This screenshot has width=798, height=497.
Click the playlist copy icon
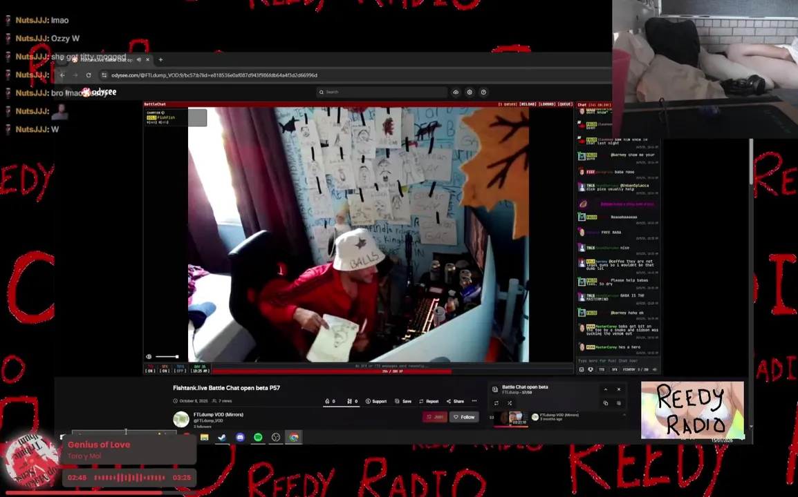tap(606, 403)
